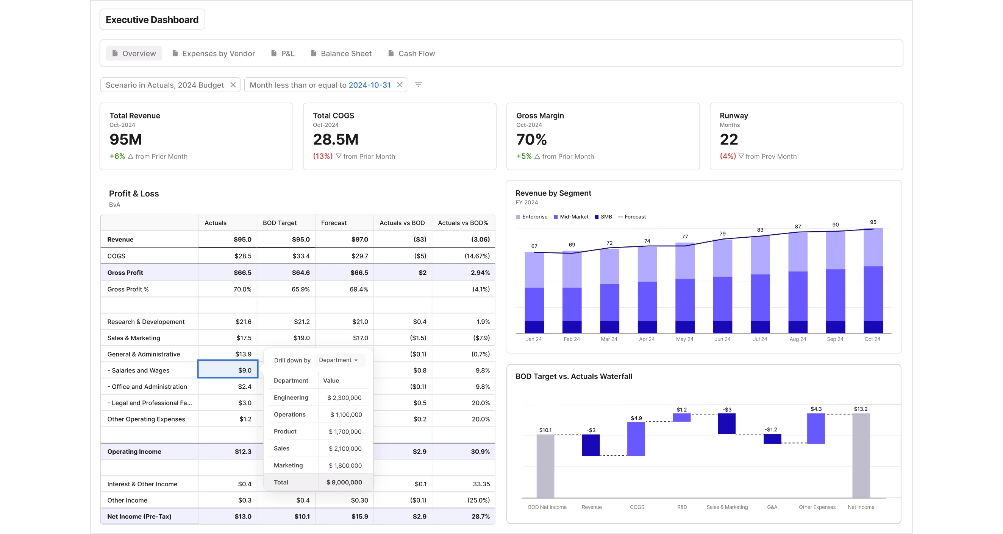The width and height of the screenshot is (1003, 534).
Task: Switch to Expenses by Vendor tab
Action: click(213, 53)
